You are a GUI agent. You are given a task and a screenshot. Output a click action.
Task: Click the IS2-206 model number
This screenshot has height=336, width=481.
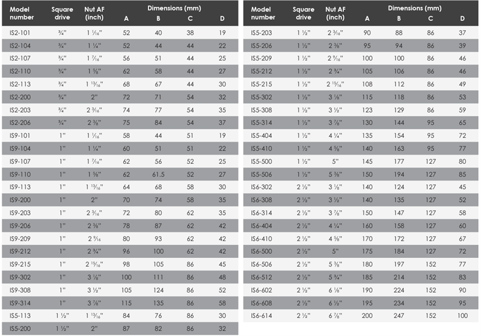(20, 123)
